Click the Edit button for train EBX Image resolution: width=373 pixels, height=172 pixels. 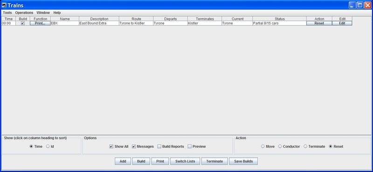pos(342,23)
